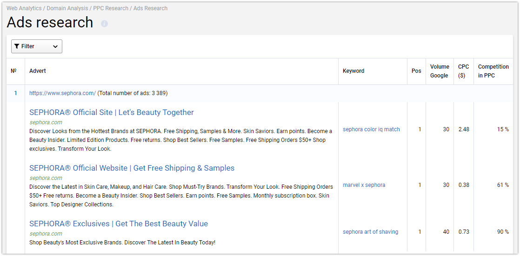This screenshot has height=256, width=520.
Task: Click the funnel icon in Filter button
Action: tap(17, 46)
